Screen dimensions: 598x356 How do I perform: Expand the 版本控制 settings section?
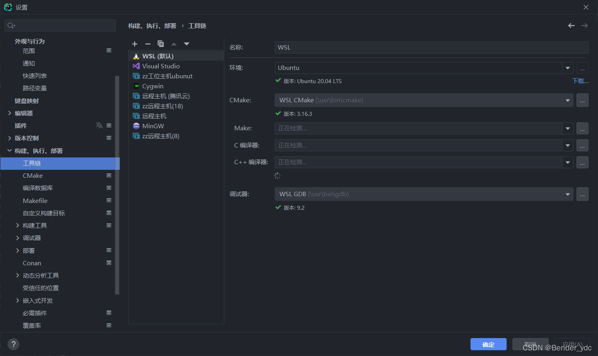(x=10, y=138)
